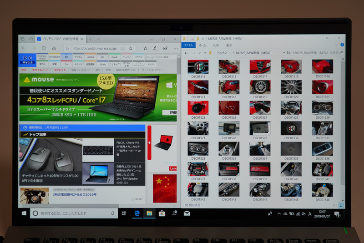Open recent locations dropdown in Explorer
The height and width of the screenshot is (243, 364).
tap(200, 53)
